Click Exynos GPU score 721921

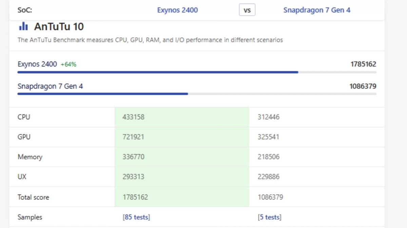[133, 137]
